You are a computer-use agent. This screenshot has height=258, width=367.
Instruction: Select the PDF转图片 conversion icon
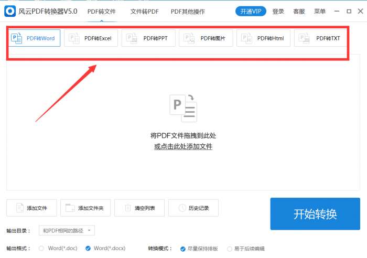point(189,38)
